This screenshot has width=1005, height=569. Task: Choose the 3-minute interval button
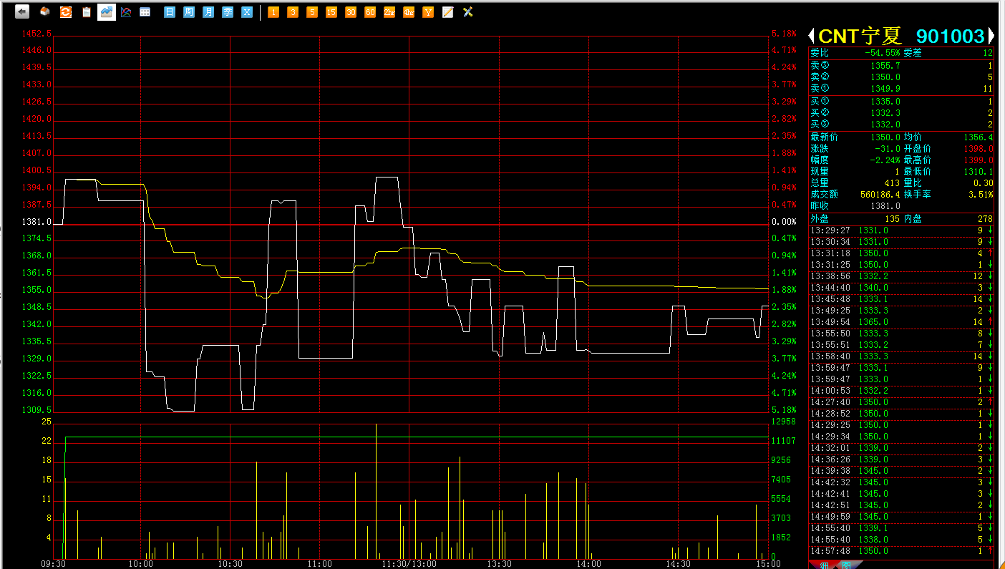click(x=293, y=12)
